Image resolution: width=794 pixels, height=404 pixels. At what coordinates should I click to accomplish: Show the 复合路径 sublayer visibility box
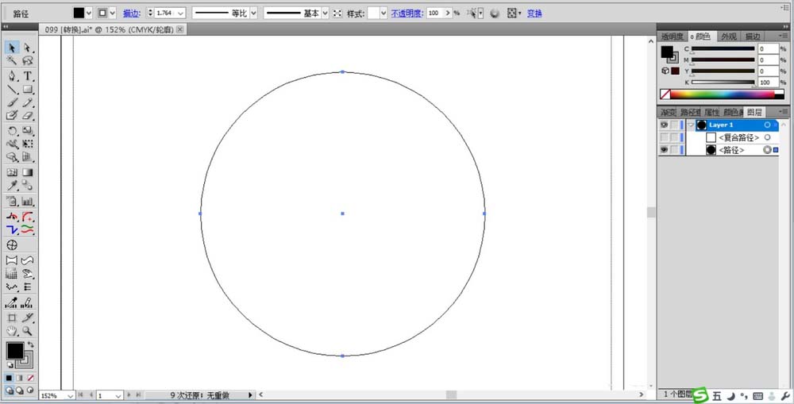(664, 137)
